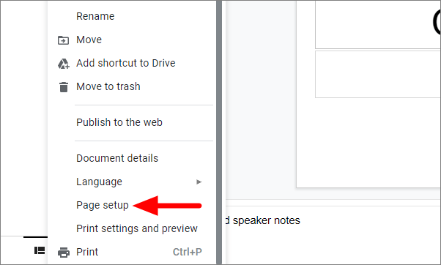Click the Add shortcut to Drive text

pos(126,63)
